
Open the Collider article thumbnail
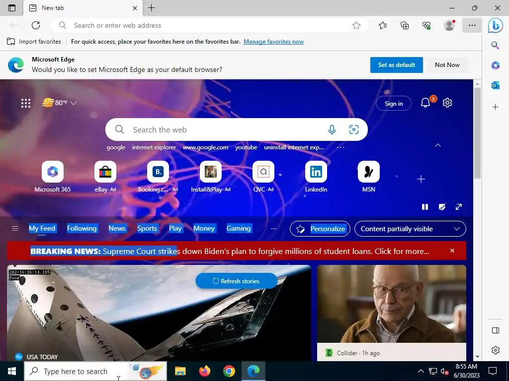click(392, 304)
